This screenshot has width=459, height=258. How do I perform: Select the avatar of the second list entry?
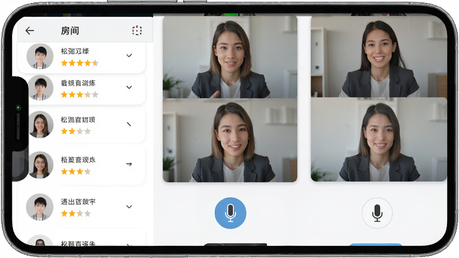click(x=40, y=88)
